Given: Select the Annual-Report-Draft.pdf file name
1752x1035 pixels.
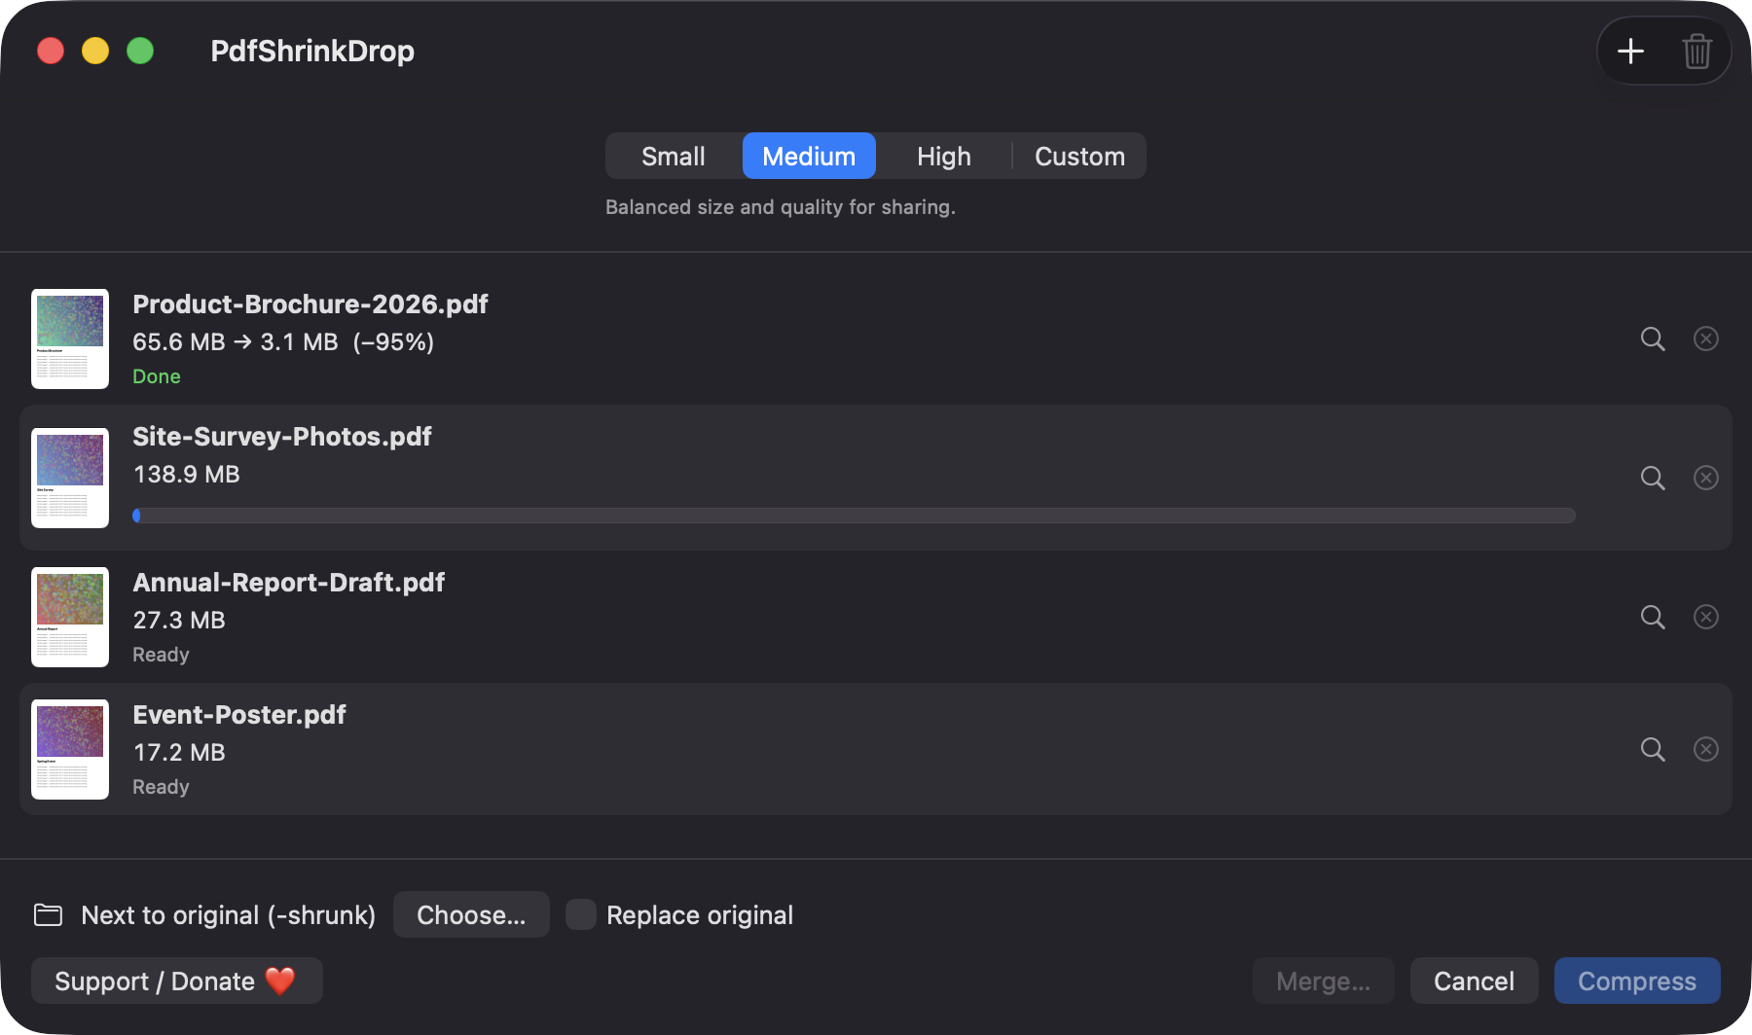Looking at the screenshot, I should 289,583.
